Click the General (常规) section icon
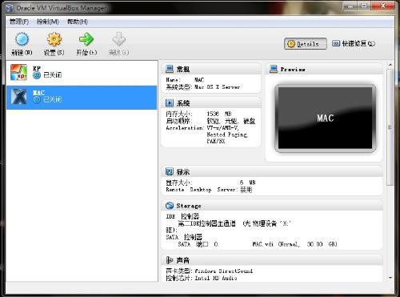Screen dimensions: 400x297 pyautogui.click(x=170, y=69)
